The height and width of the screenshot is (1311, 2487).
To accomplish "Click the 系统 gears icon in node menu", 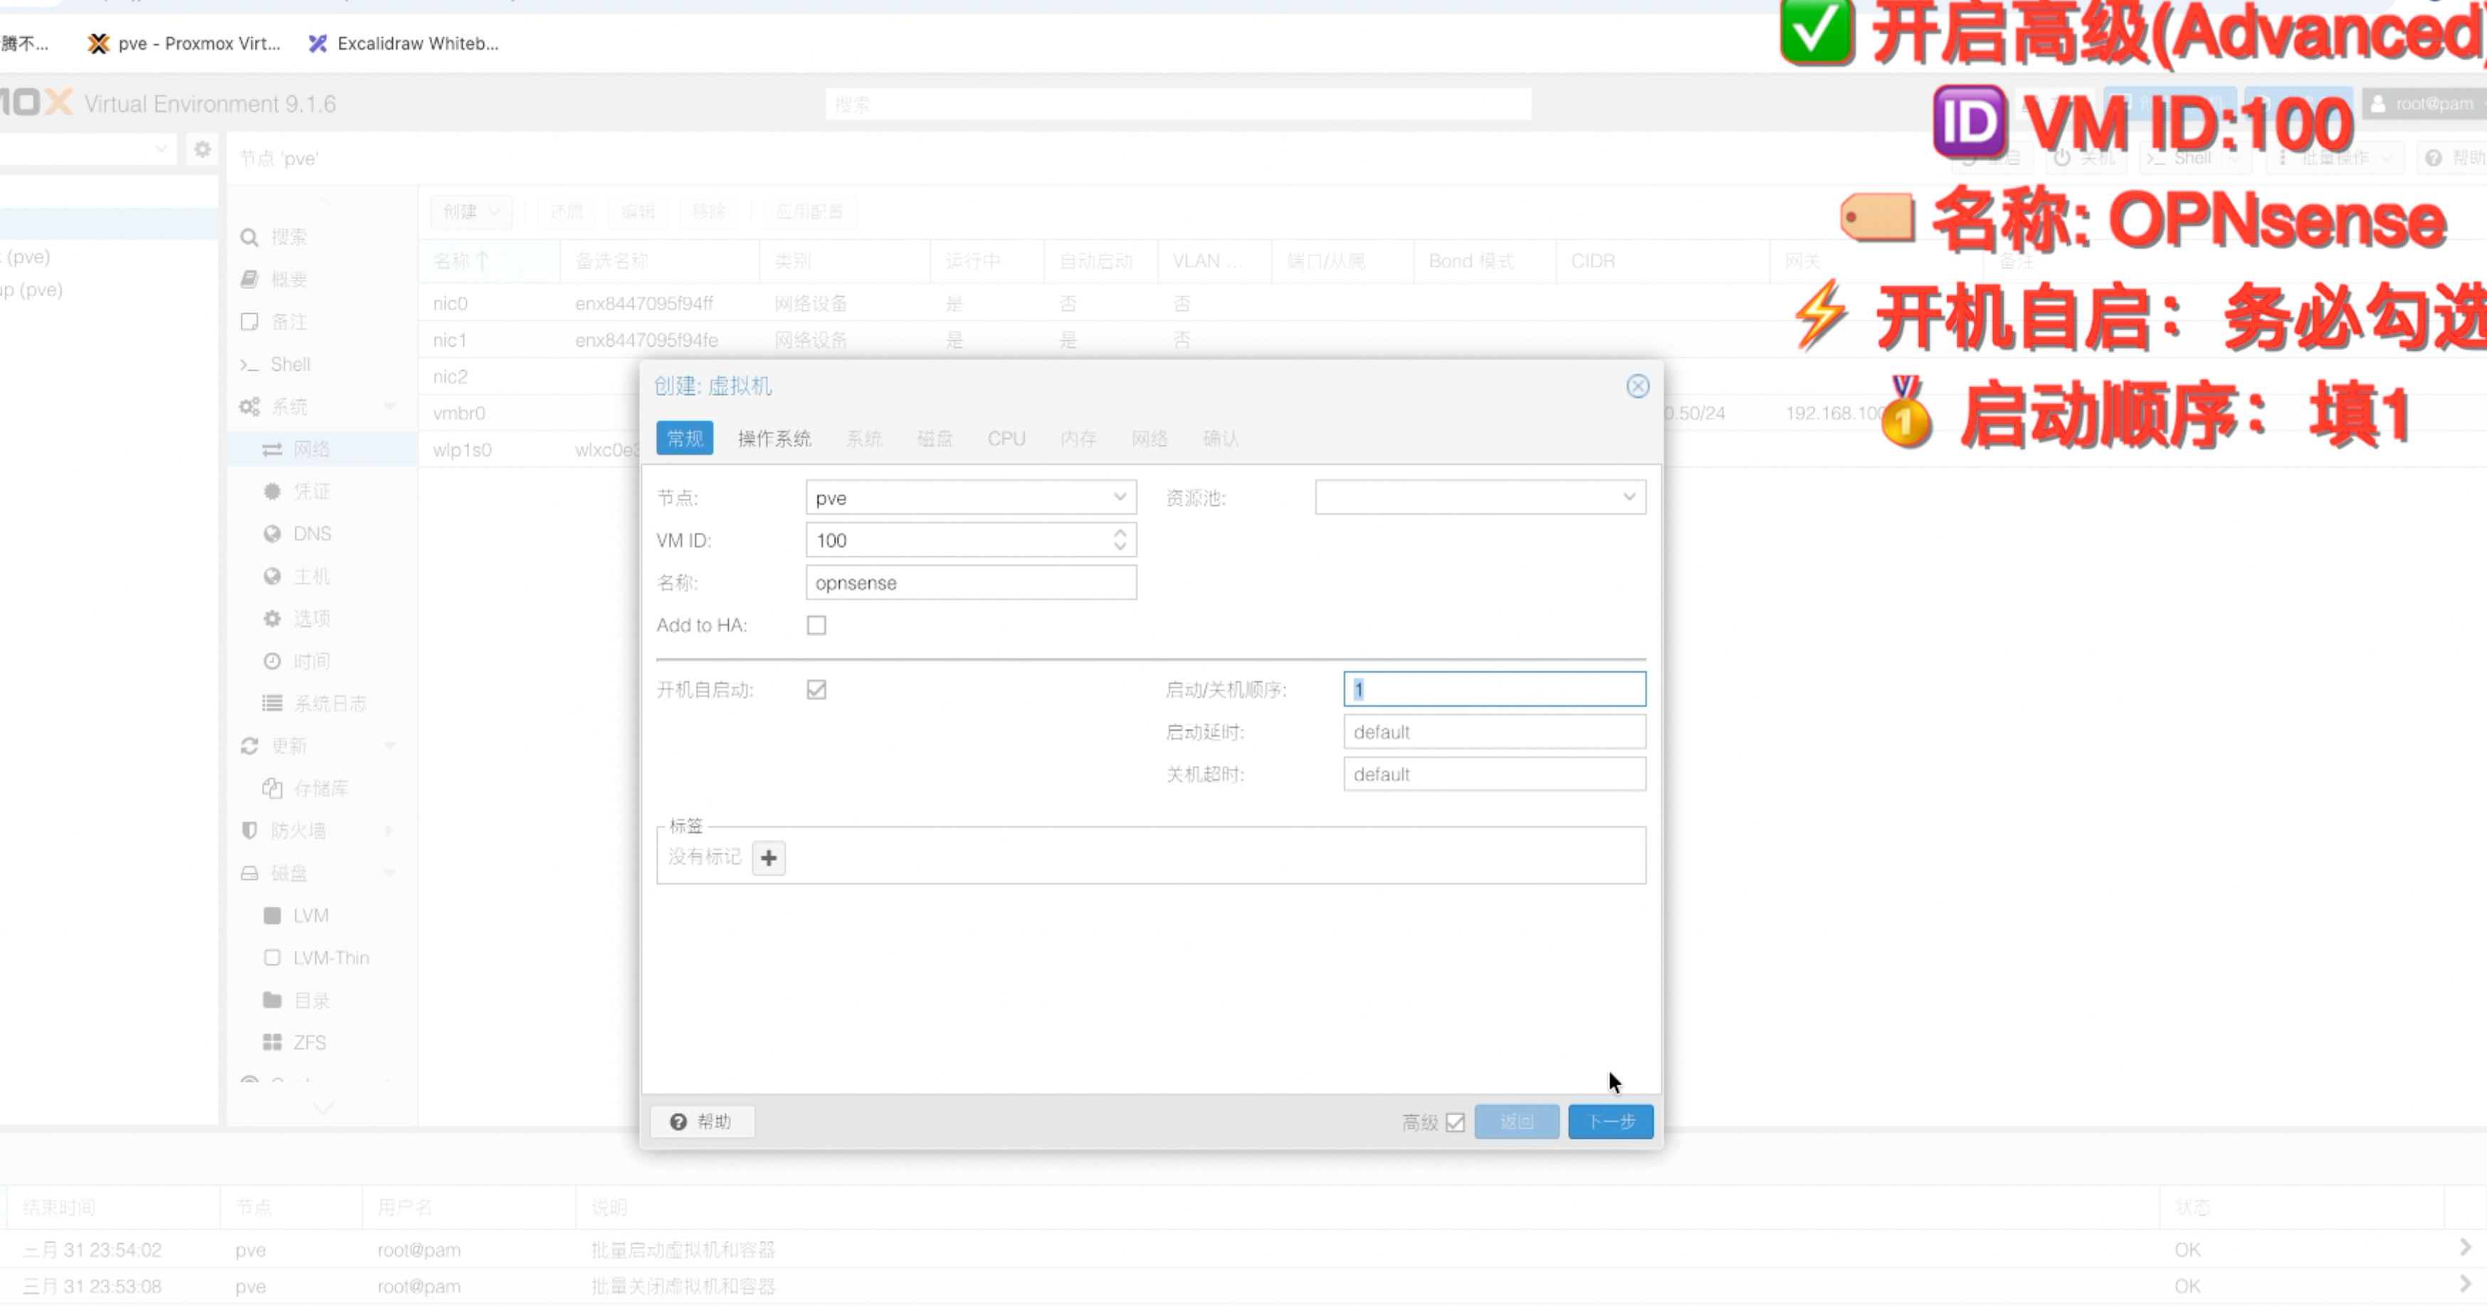I will click(x=249, y=406).
